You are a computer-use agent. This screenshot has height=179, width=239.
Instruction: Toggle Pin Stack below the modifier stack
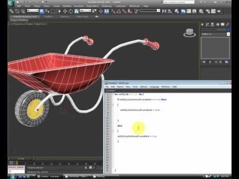[204, 62]
